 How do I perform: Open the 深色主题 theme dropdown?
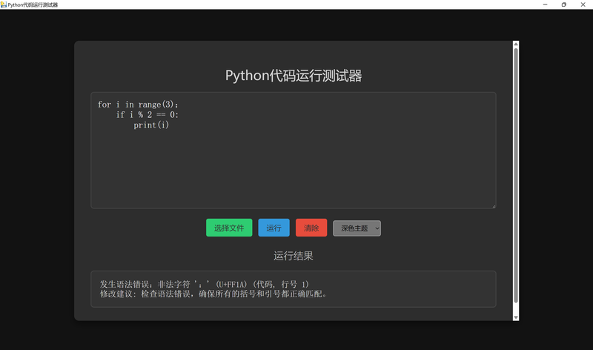[x=357, y=228]
